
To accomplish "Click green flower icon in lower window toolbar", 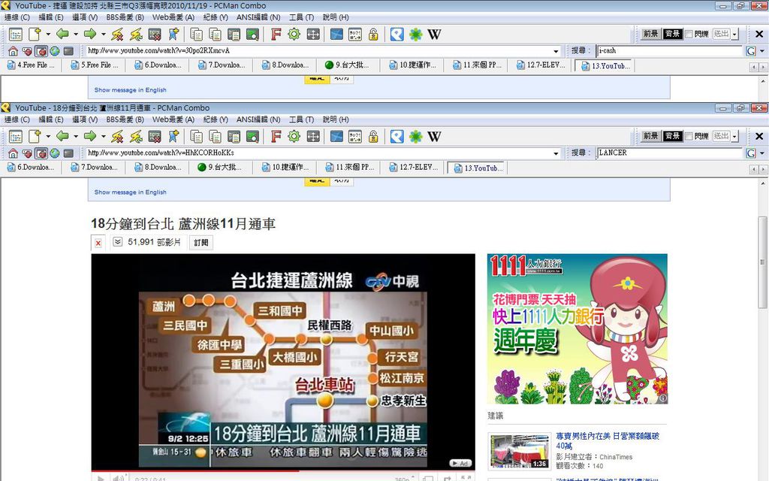I will pyautogui.click(x=416, y=137).
